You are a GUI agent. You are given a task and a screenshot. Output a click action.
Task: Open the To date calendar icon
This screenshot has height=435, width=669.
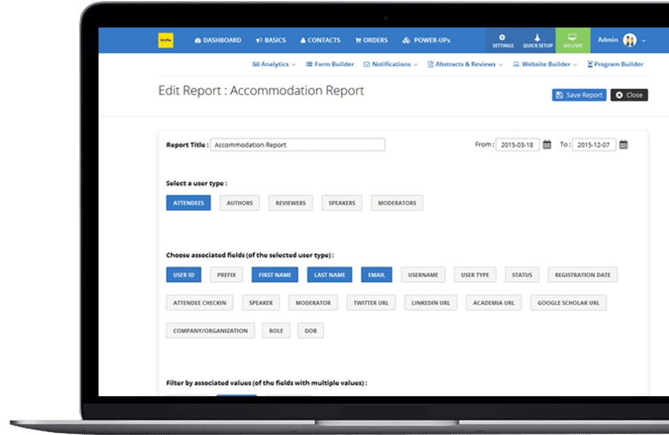[623, 145]
